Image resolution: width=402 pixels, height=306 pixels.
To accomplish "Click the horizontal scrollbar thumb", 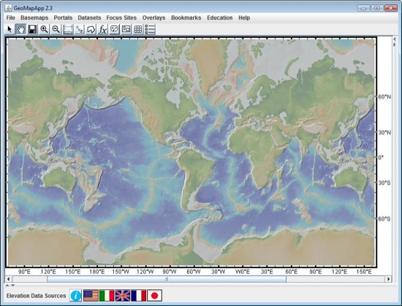I will [x=167, y=279].
